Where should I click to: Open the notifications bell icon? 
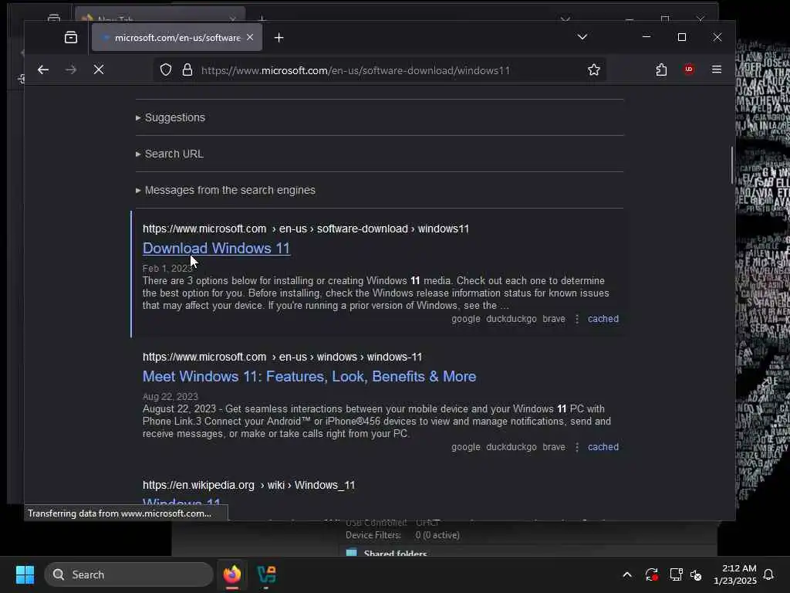[x=769, y=574]
